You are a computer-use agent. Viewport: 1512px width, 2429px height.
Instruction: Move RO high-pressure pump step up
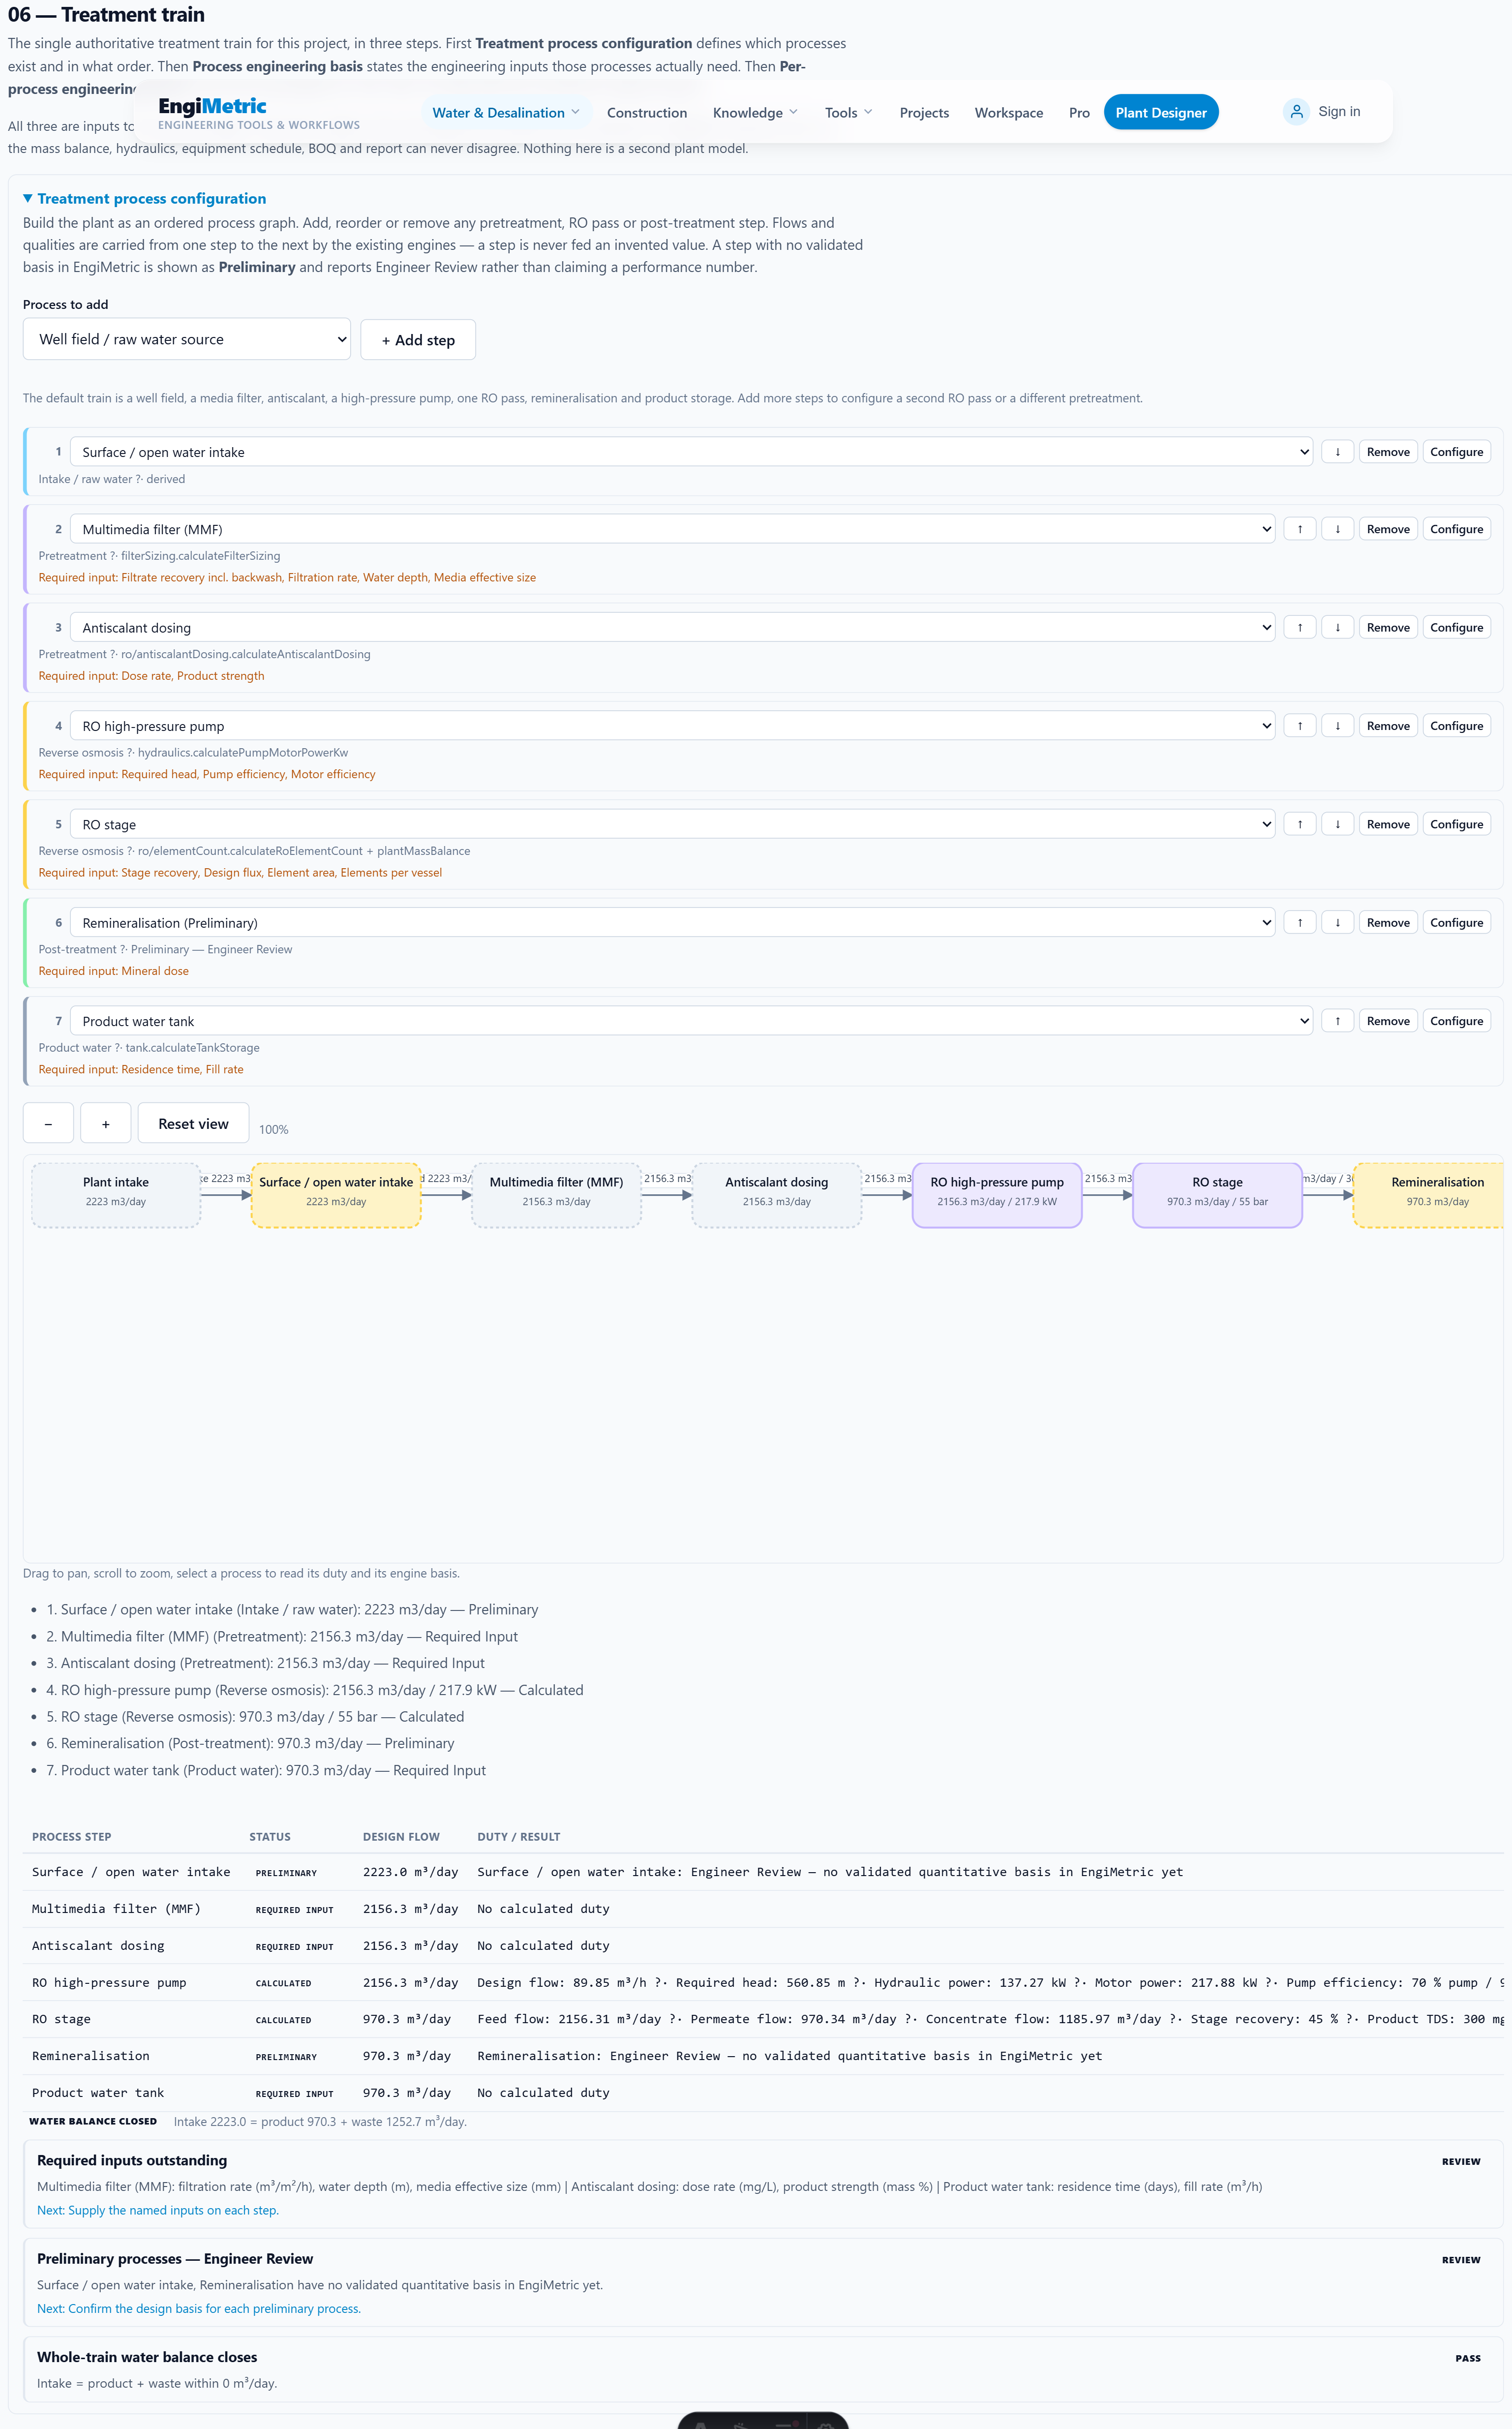(x=1299, y=726)
